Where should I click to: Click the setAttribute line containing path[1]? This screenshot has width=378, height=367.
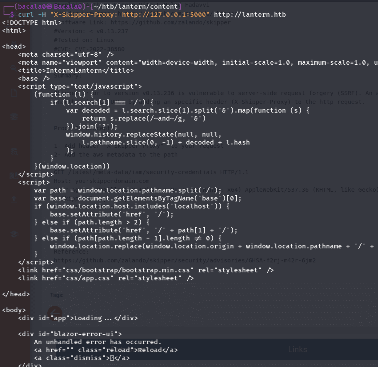[x=144, y=230]
